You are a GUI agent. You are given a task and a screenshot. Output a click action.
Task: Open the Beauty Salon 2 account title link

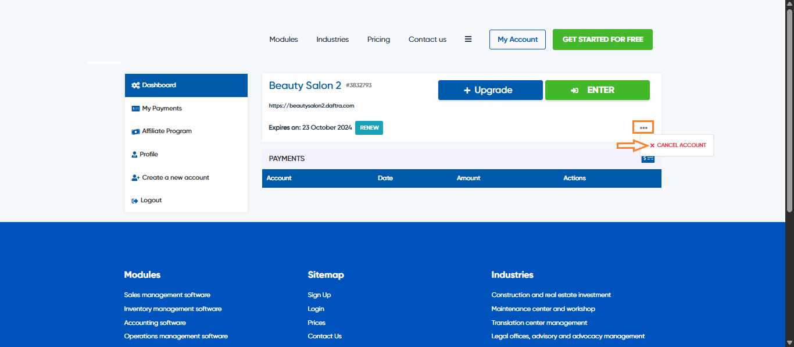pyautogui.click(x=305, y=85)
